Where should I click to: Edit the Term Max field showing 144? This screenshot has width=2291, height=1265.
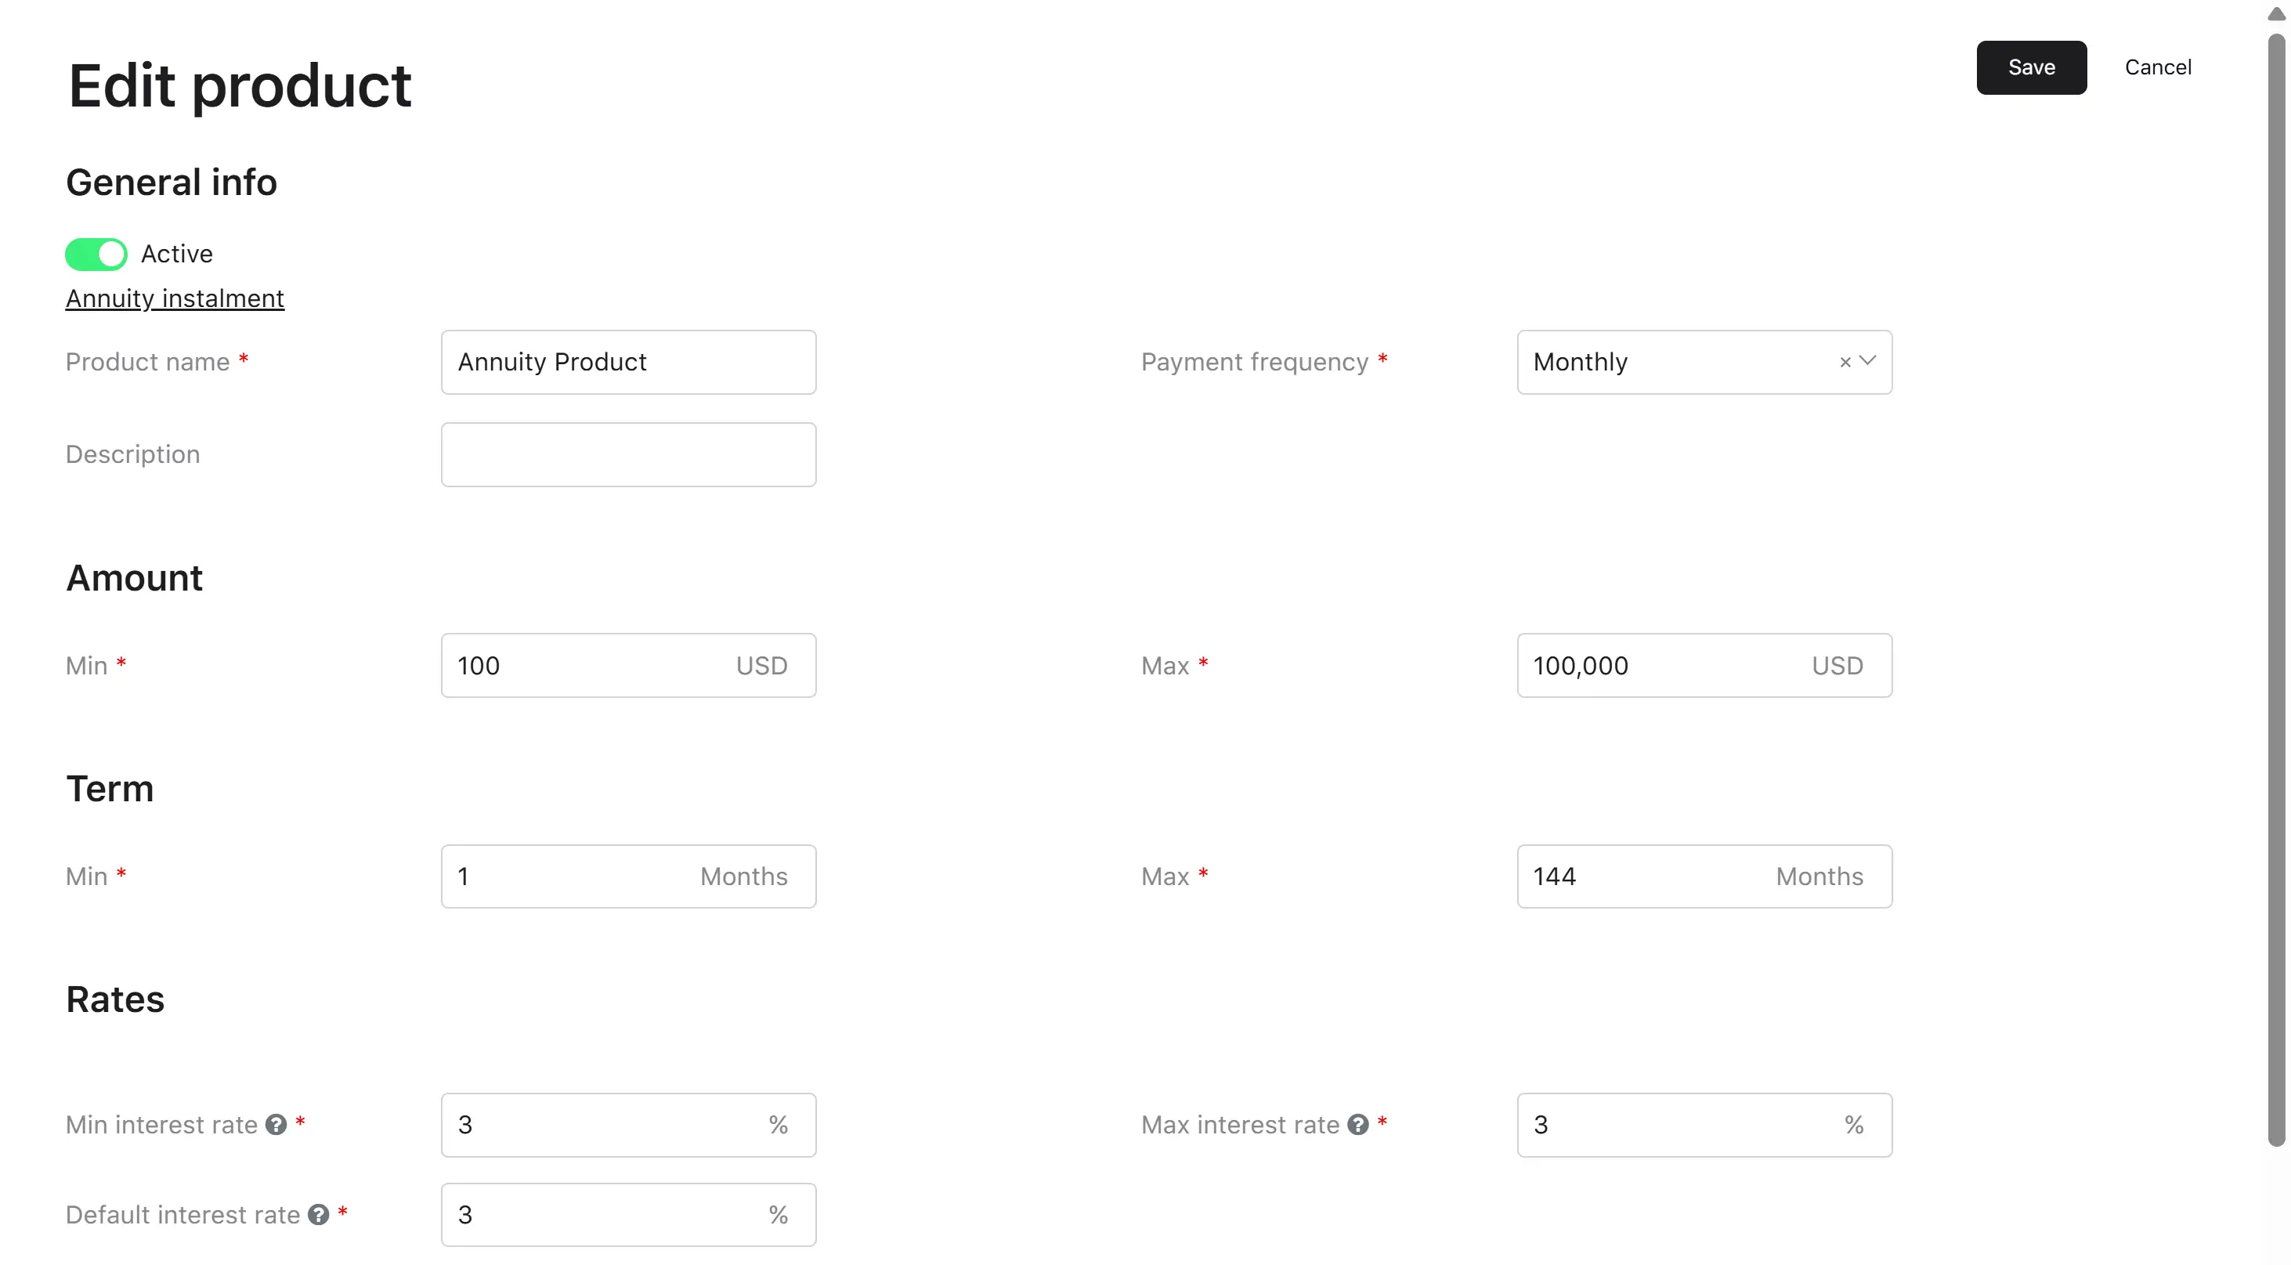1704,876
